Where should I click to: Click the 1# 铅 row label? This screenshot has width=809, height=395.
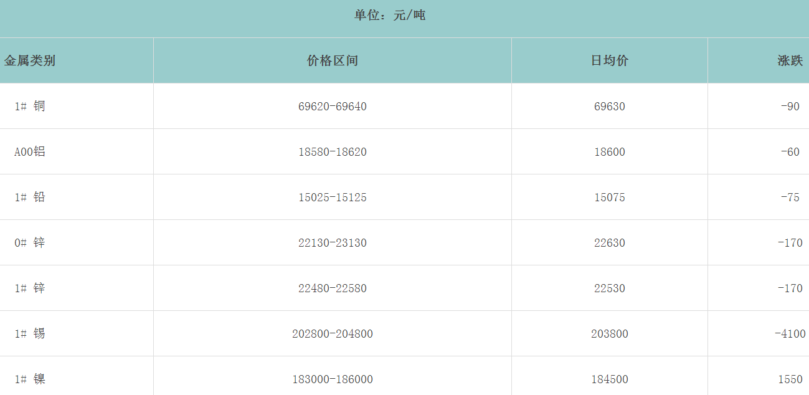click(x=28, y=197)
